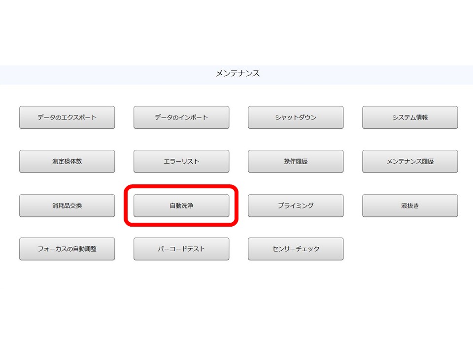Open data export from the top row
Viewport: 473px width, 354px height.
pyautogui.click(x=67, y=117)
